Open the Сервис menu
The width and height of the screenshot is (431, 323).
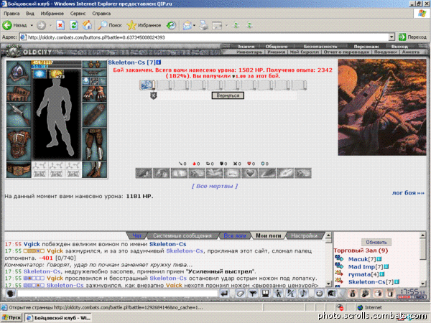pyautogui.click(x=78, y=14)
